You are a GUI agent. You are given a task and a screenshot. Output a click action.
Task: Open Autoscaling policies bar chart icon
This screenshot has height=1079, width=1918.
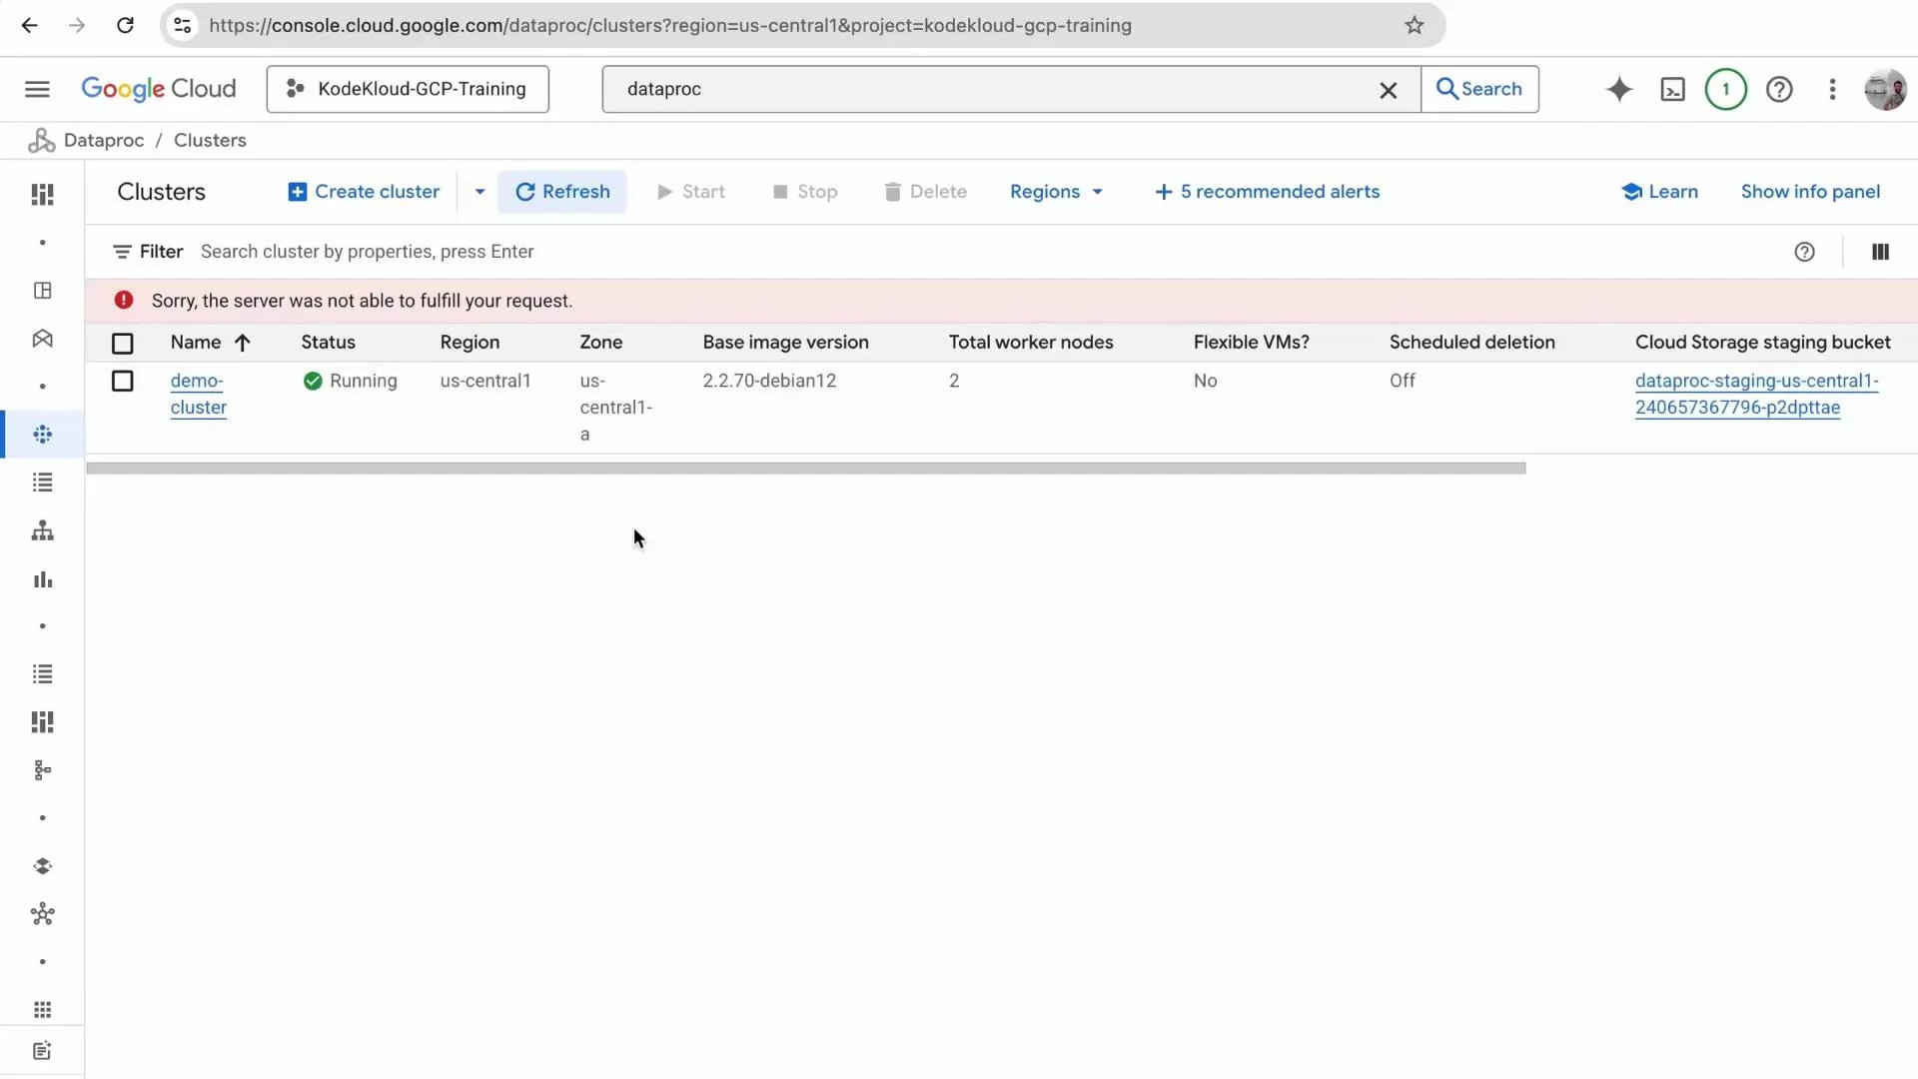point(42,579)
